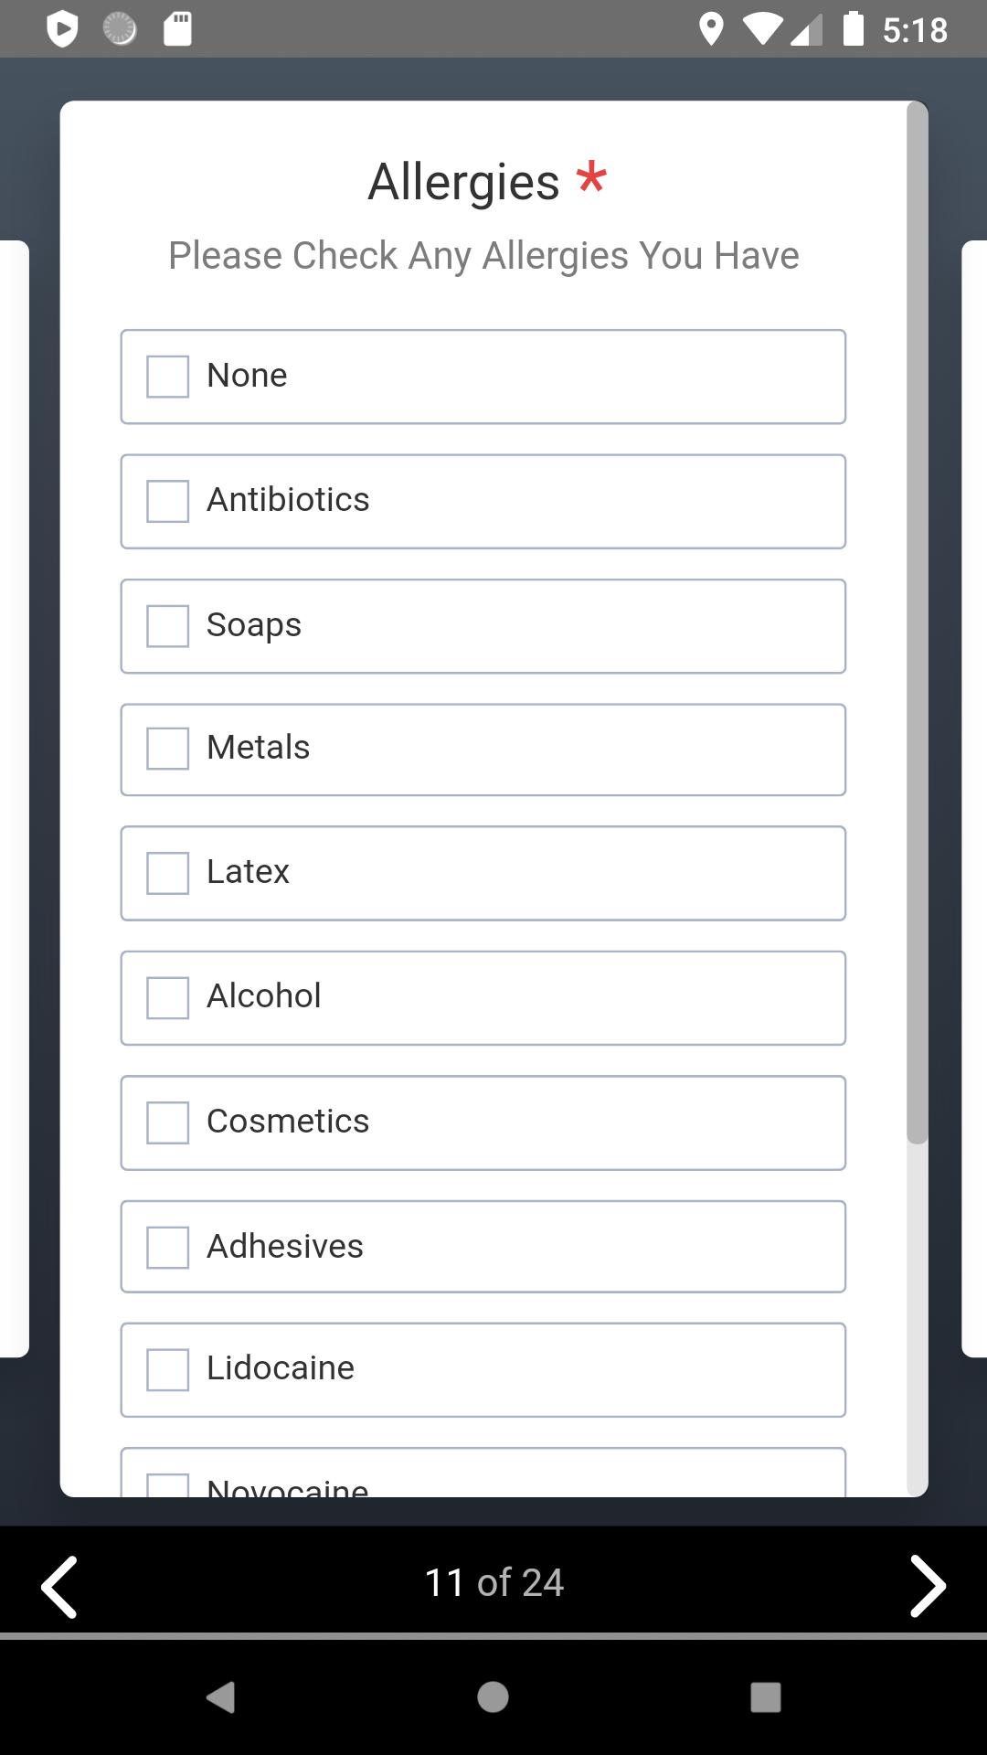Go to the previous form page arrow
Screen dimensions: 987x1755
(x=59, y=1587)
